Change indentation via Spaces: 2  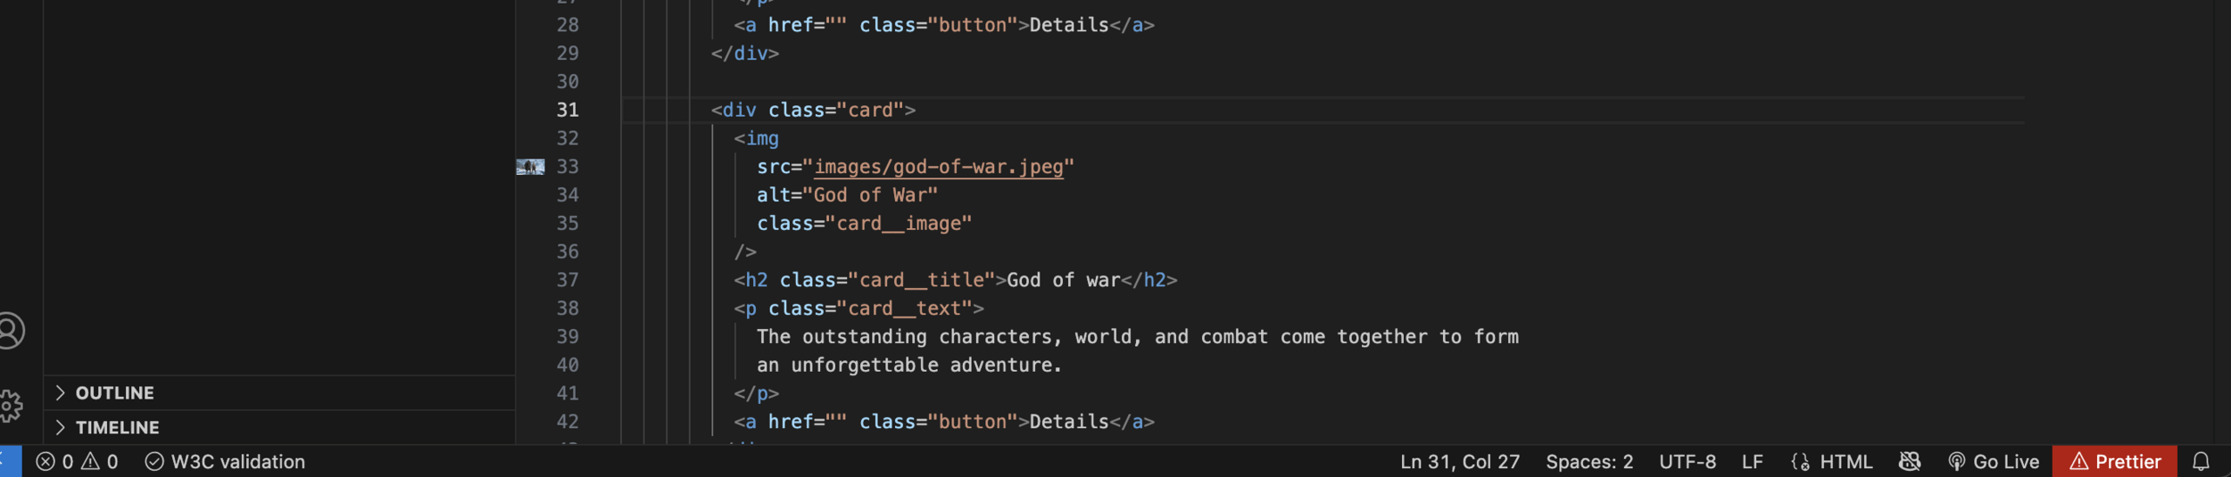pos(1589,462)
